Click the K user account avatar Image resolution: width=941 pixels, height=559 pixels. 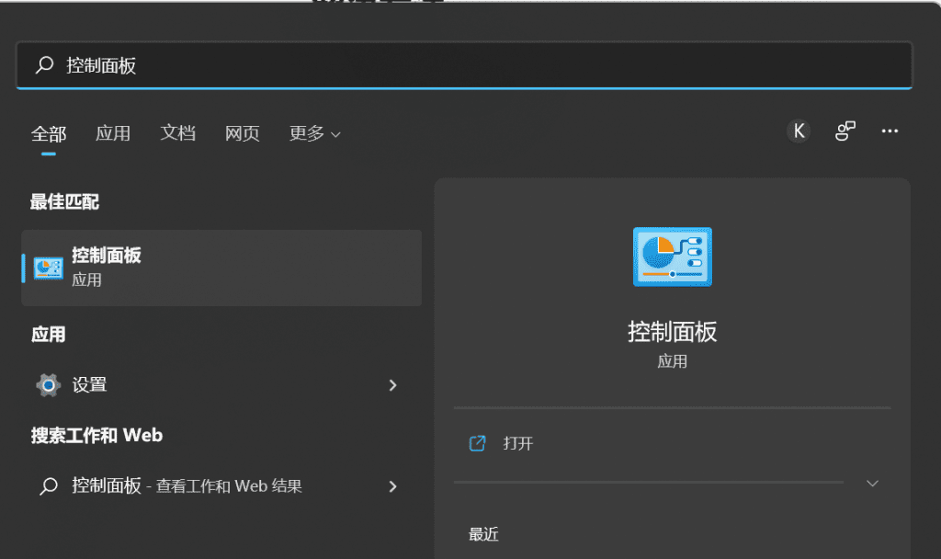pos(799,131)
